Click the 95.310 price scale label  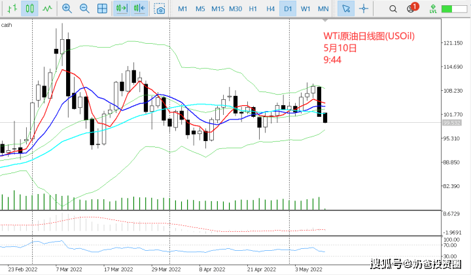tap(451, 138)
